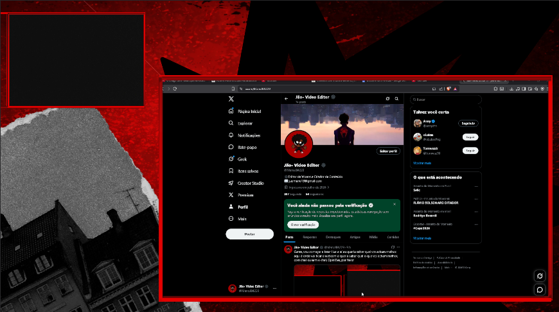
Task: Open more options for Flávio Bolsonaro trend
Action: coord(476,199)
